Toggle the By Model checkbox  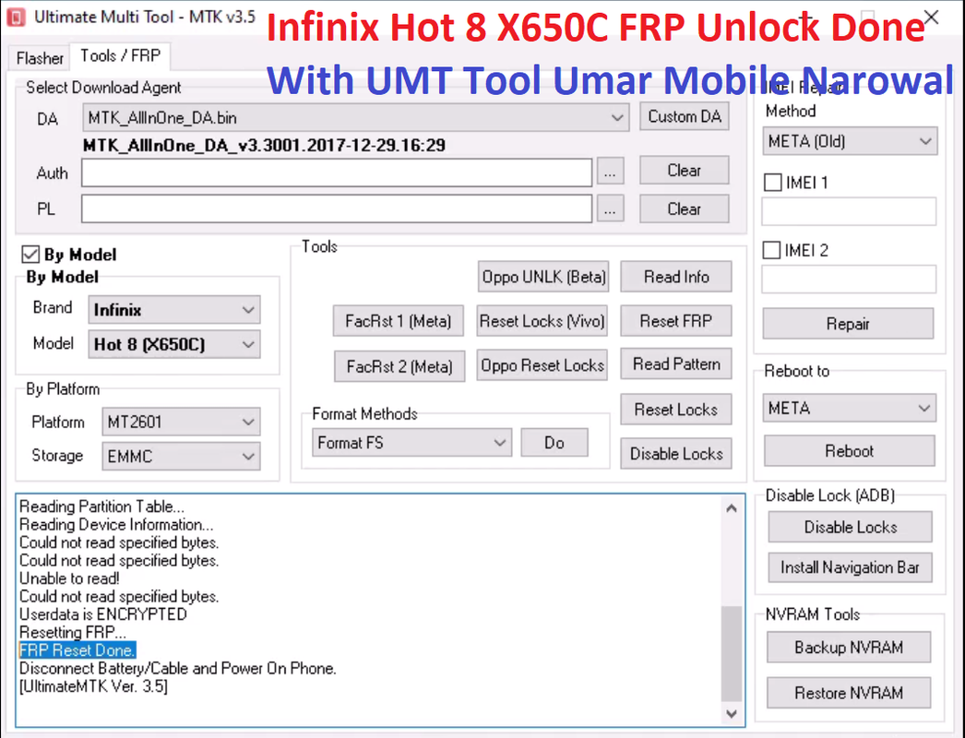tap(30, 255)
